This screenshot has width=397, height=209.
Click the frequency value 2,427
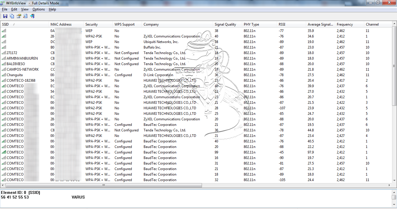point(341,136)
